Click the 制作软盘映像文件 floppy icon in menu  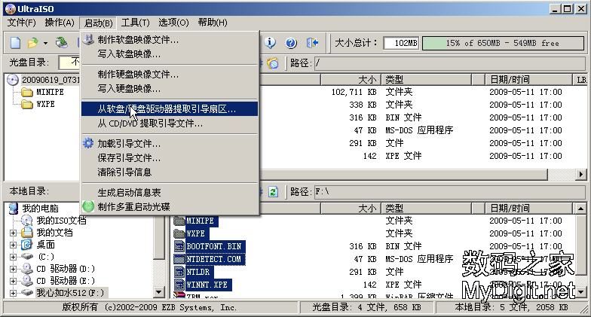(88, 39)
